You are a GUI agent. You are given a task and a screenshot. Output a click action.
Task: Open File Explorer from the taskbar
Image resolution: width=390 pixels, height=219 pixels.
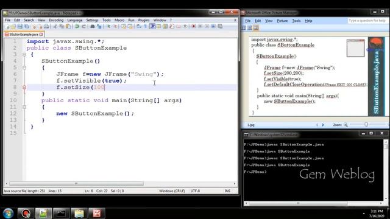coord(79,214)
